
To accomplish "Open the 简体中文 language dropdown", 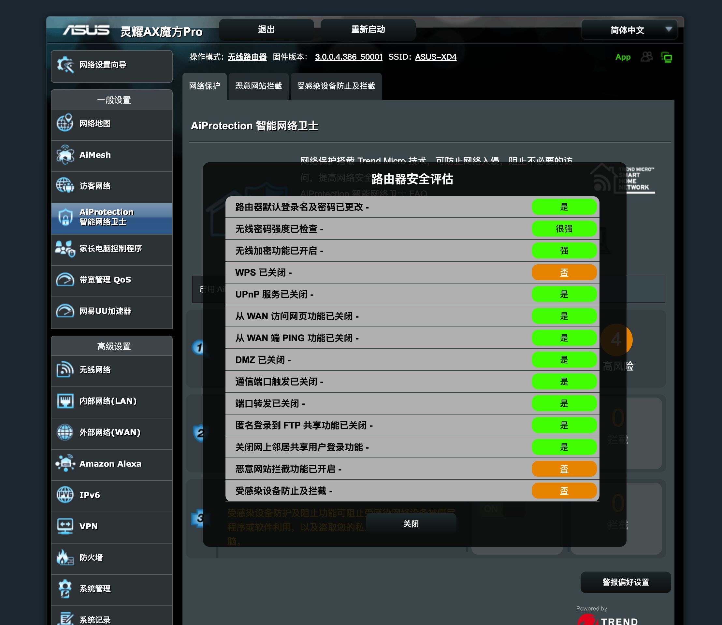I will point(629,30).
